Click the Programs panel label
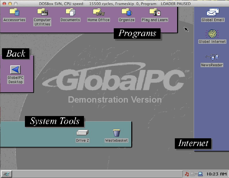 (137, 33)
